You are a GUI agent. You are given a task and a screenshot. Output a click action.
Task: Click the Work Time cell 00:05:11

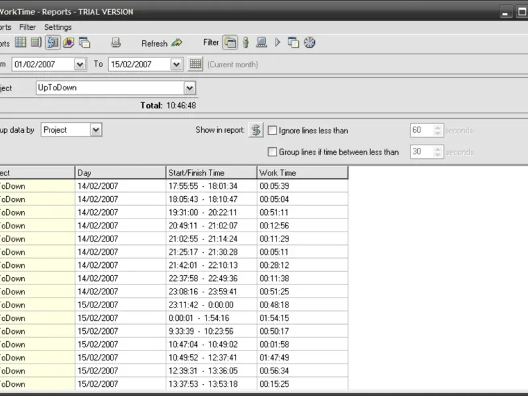pyautogui.click(x=302, y=252)
